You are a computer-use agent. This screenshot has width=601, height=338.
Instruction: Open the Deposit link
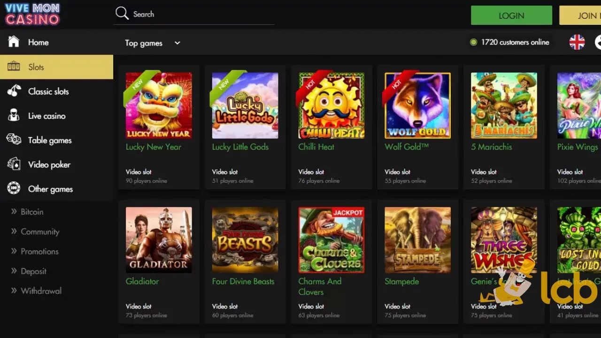[33, 271]
